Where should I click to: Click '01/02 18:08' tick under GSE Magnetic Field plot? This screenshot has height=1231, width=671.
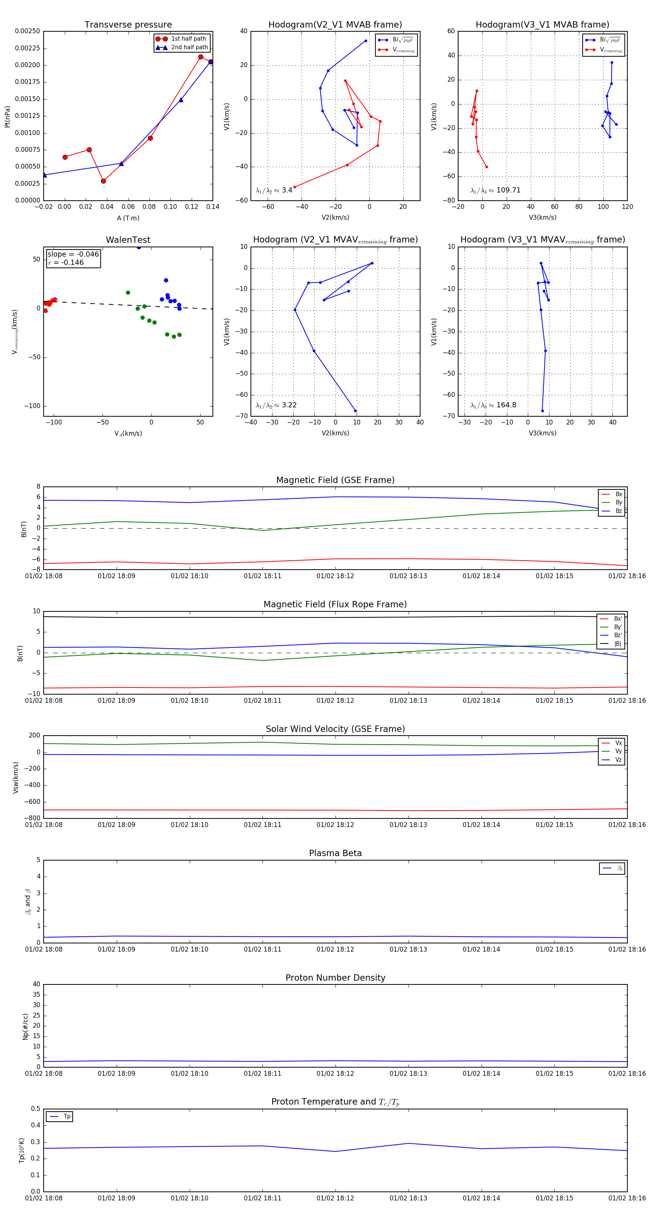click(44, 576)
